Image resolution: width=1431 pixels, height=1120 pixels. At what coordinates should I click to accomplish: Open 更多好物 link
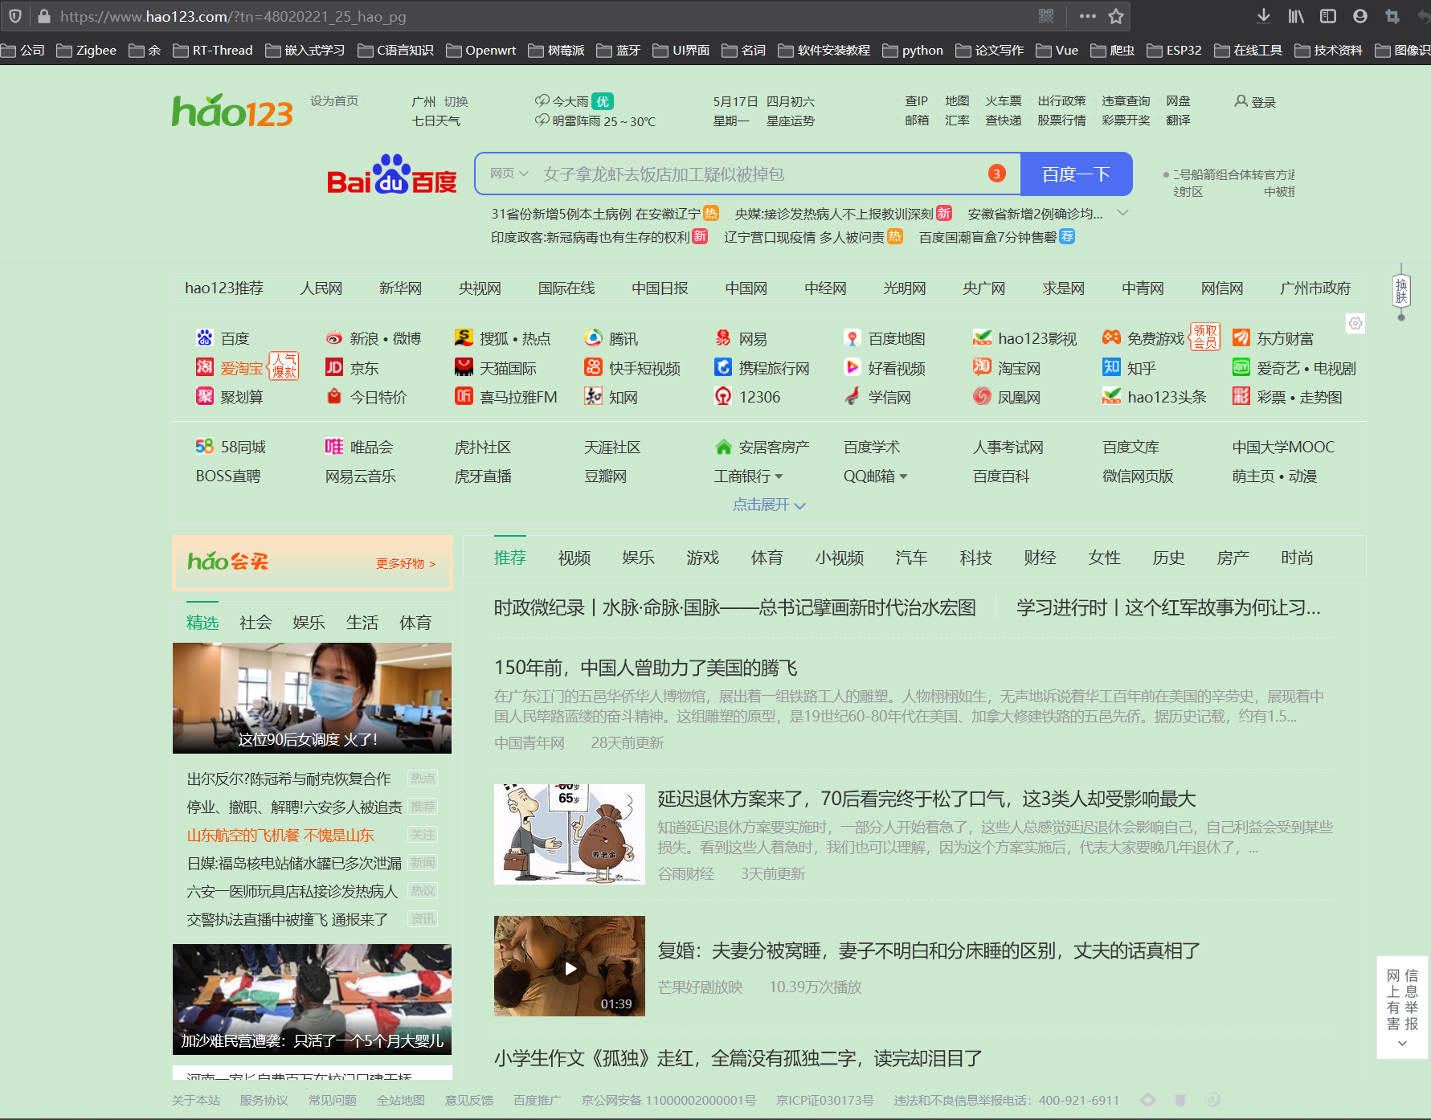pyautogui.click(x=405, y=563)
